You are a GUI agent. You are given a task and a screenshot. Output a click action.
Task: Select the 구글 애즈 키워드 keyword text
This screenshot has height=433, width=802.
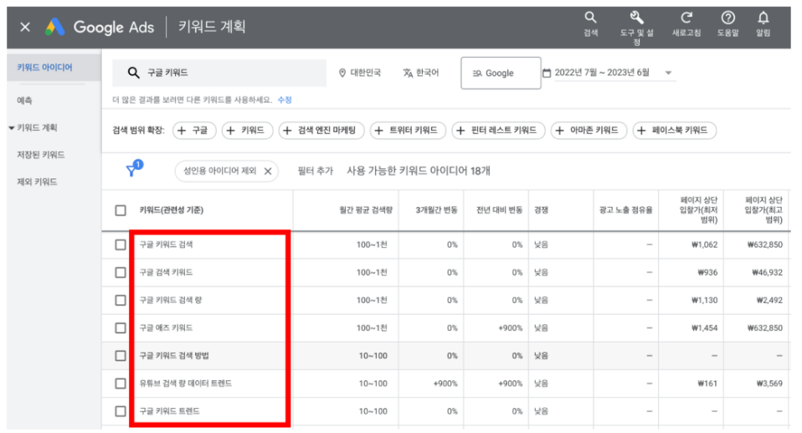tap(167, 327)
